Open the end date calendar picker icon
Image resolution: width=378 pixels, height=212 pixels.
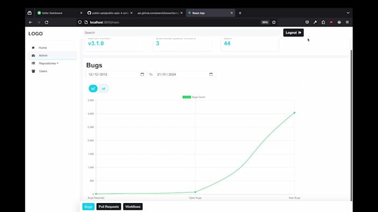tap(211, 74)
